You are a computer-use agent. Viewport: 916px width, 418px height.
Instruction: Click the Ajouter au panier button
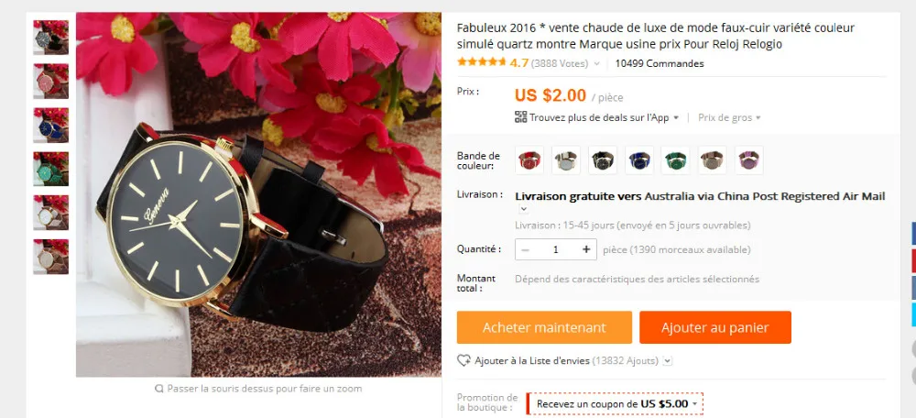point(715,327)
